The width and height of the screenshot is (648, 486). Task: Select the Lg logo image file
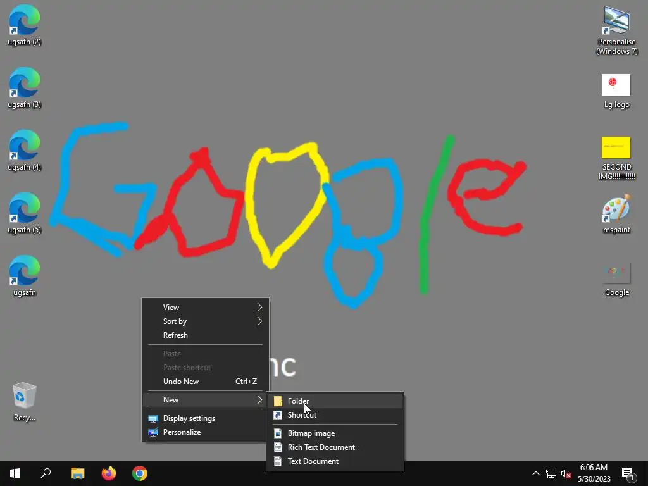tap(616, 91)
